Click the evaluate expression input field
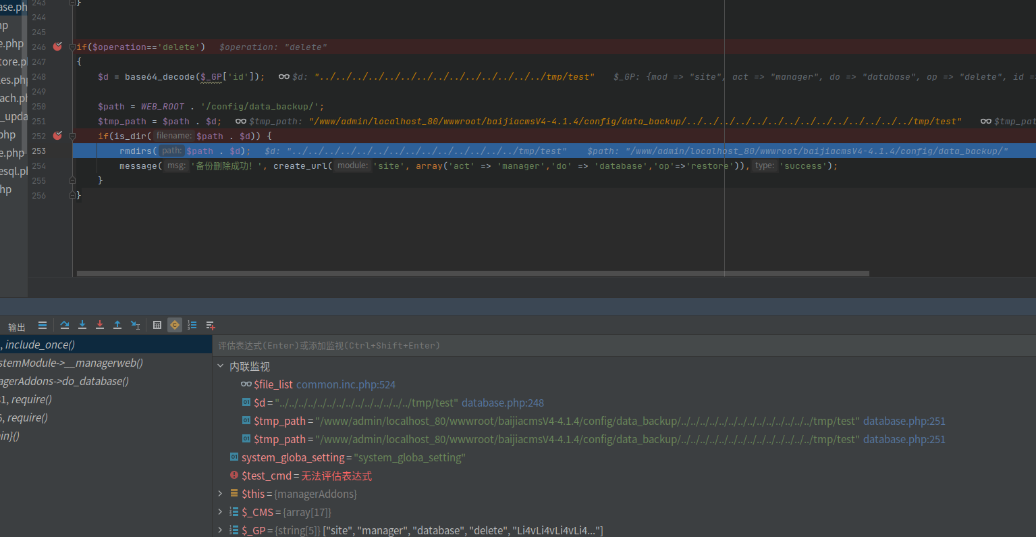1036x537 pixels. [624, 345]
